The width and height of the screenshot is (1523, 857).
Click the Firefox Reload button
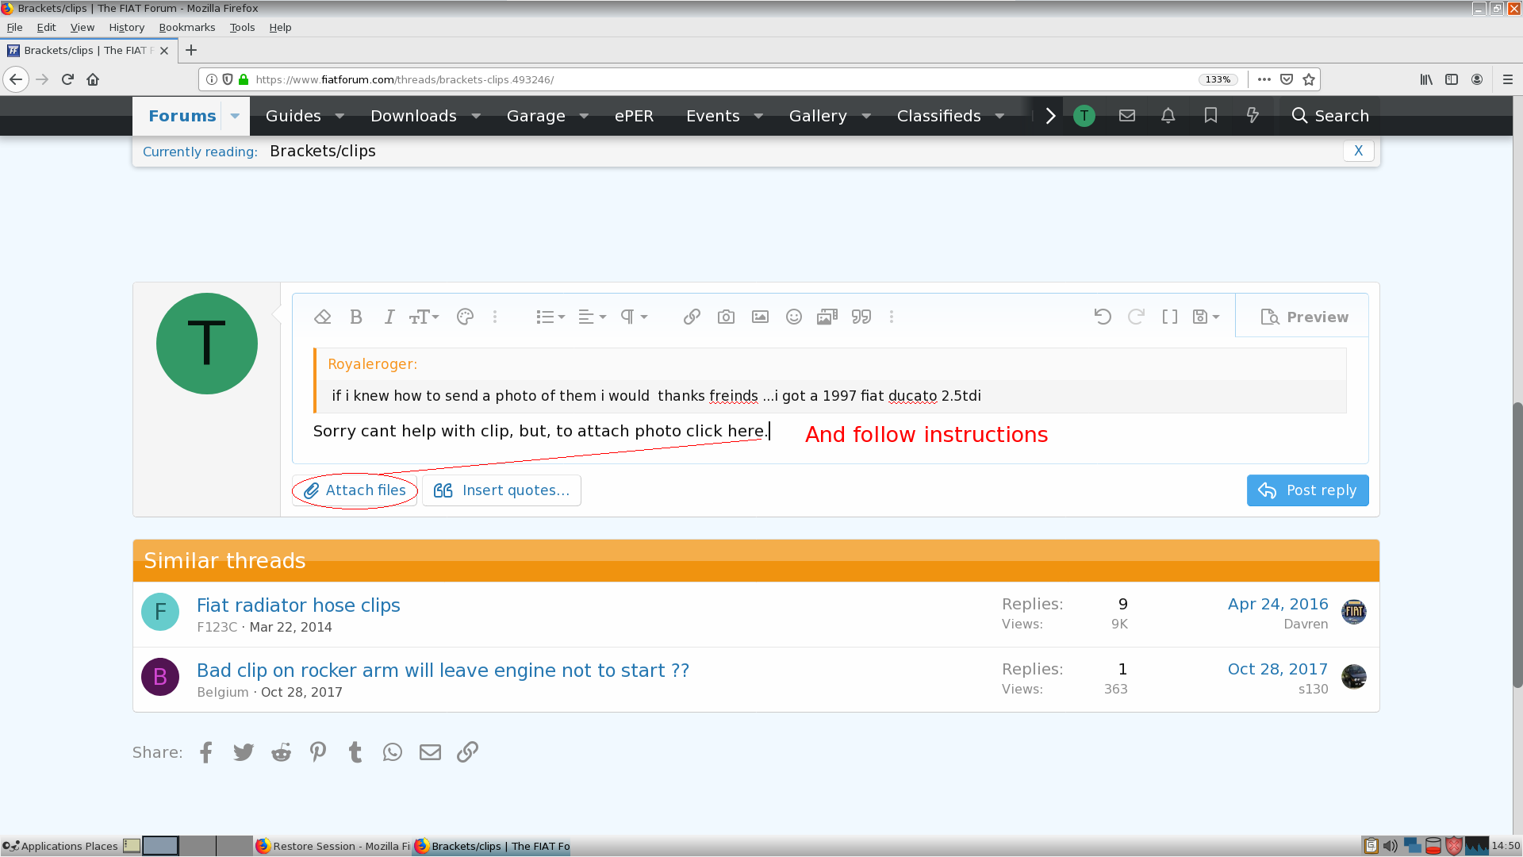point(67,79)
